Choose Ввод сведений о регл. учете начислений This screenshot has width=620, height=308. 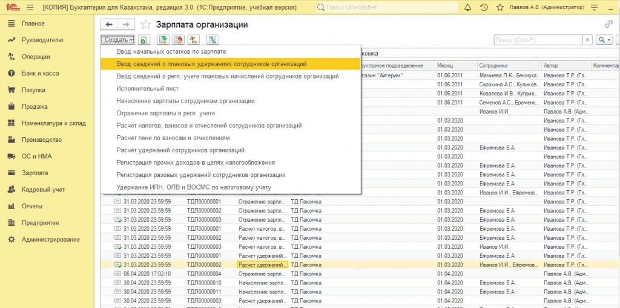point(231,76)
